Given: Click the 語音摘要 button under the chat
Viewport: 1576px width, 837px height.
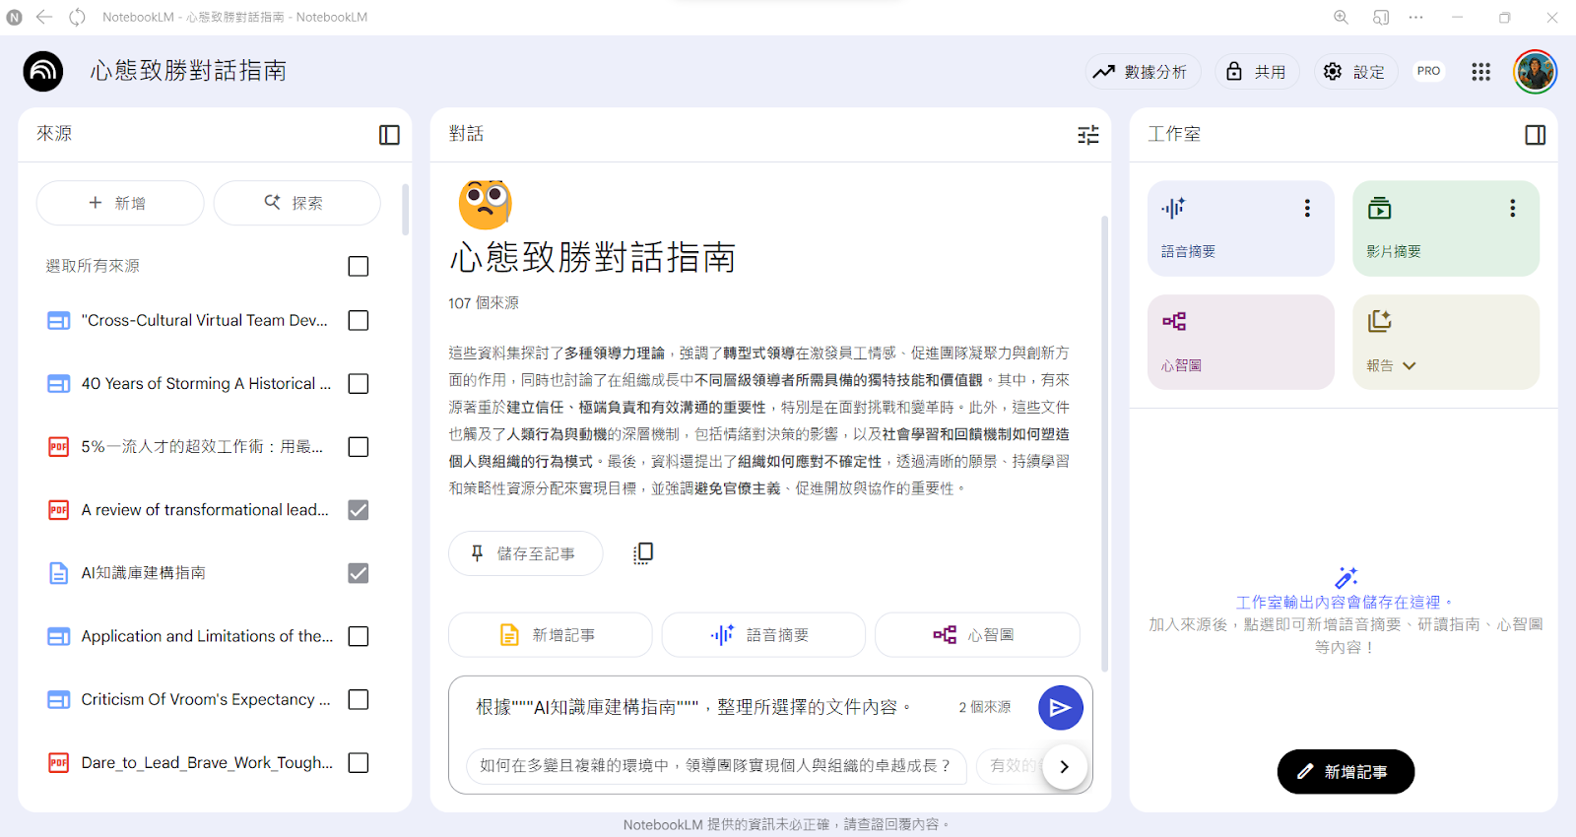Looking at the screenshot, I should click(763, 635).
